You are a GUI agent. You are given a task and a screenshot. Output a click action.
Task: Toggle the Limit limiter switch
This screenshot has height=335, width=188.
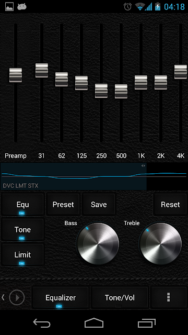(22, 255)
